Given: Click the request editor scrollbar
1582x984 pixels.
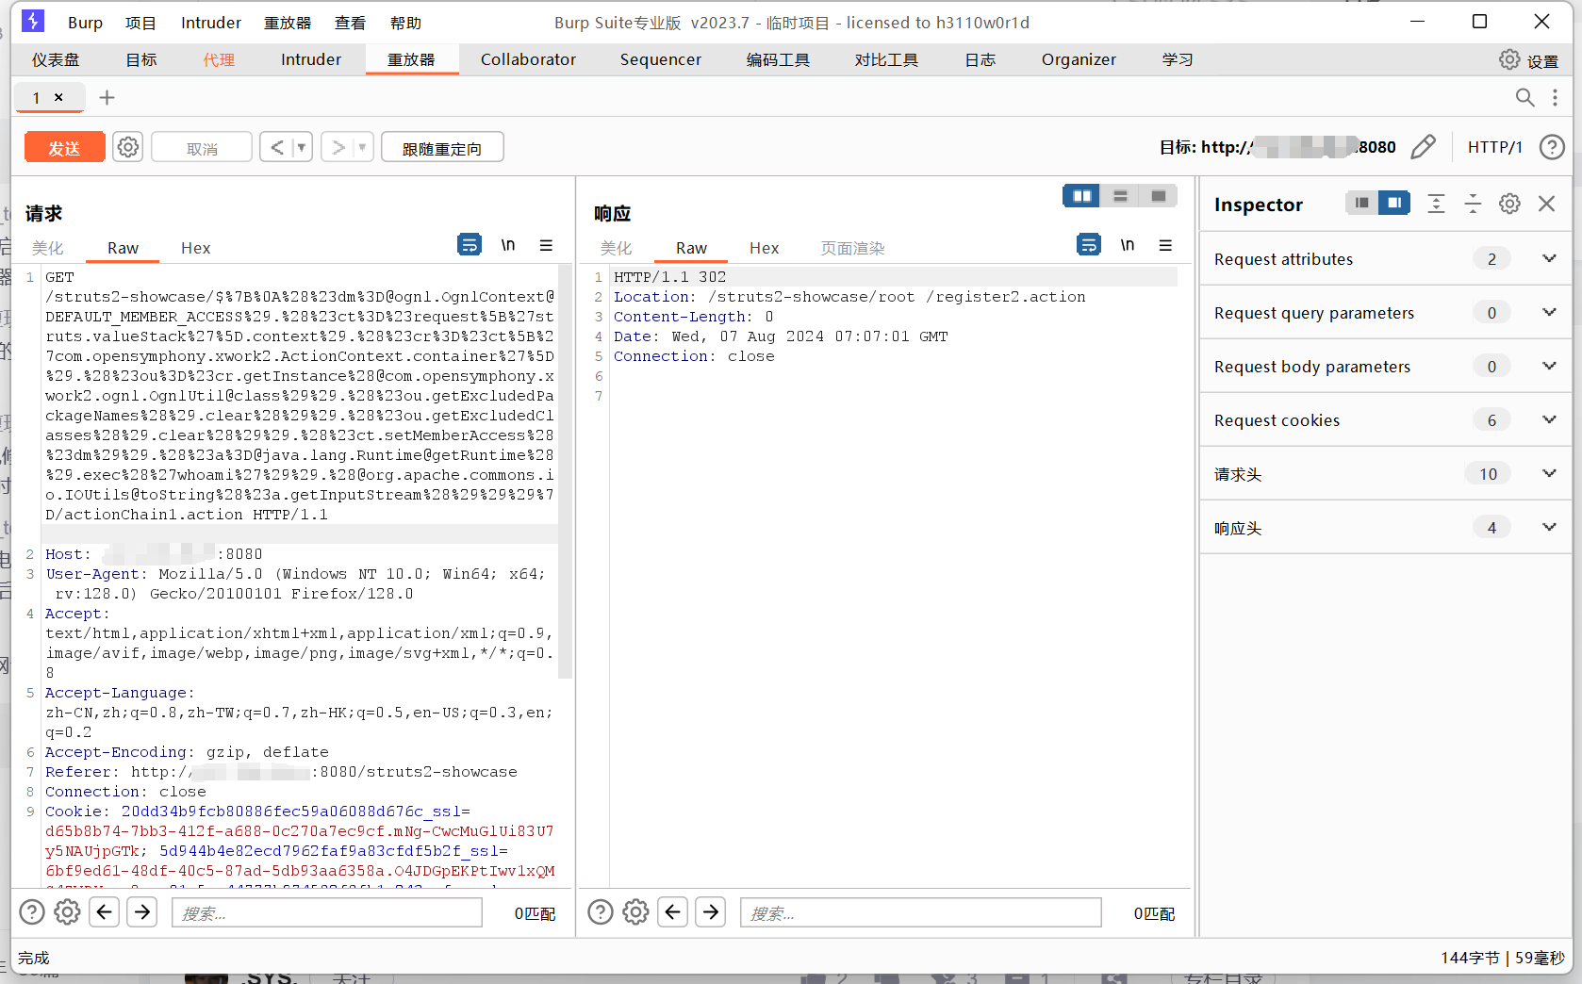Looking at the screenshot, I should (x=566, y=471).
